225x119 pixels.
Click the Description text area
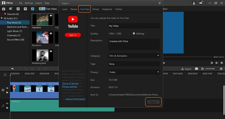point(134,44)
